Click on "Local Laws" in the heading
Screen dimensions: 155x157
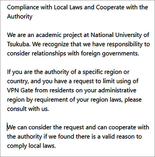68,7
